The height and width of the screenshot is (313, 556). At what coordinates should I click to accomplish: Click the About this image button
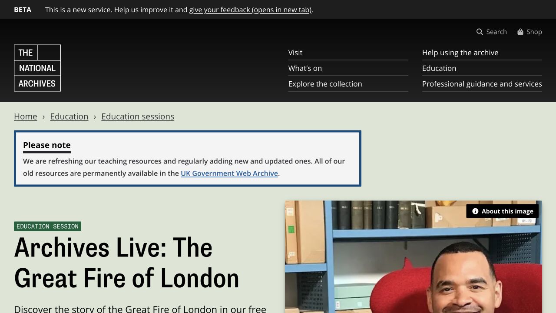[503, 211]
